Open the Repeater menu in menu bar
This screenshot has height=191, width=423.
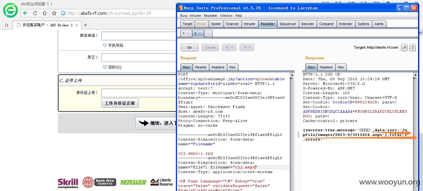coord(211,15)
